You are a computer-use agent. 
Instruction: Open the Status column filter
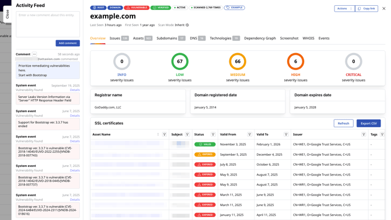[213, 134]
